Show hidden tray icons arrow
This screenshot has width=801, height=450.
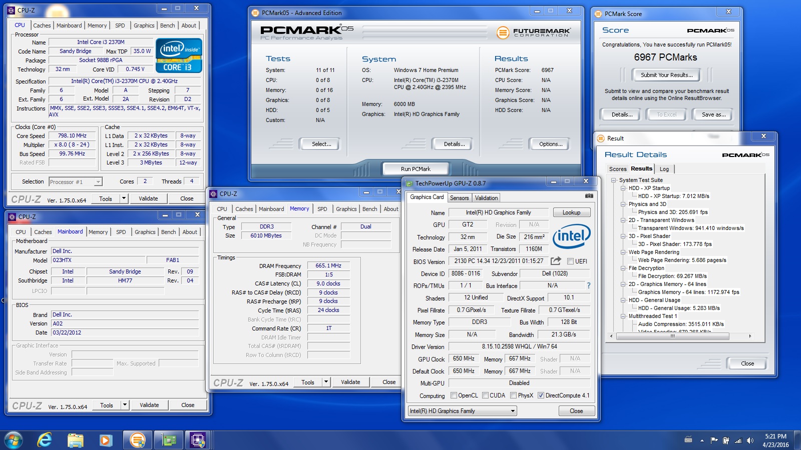(702, 440)
